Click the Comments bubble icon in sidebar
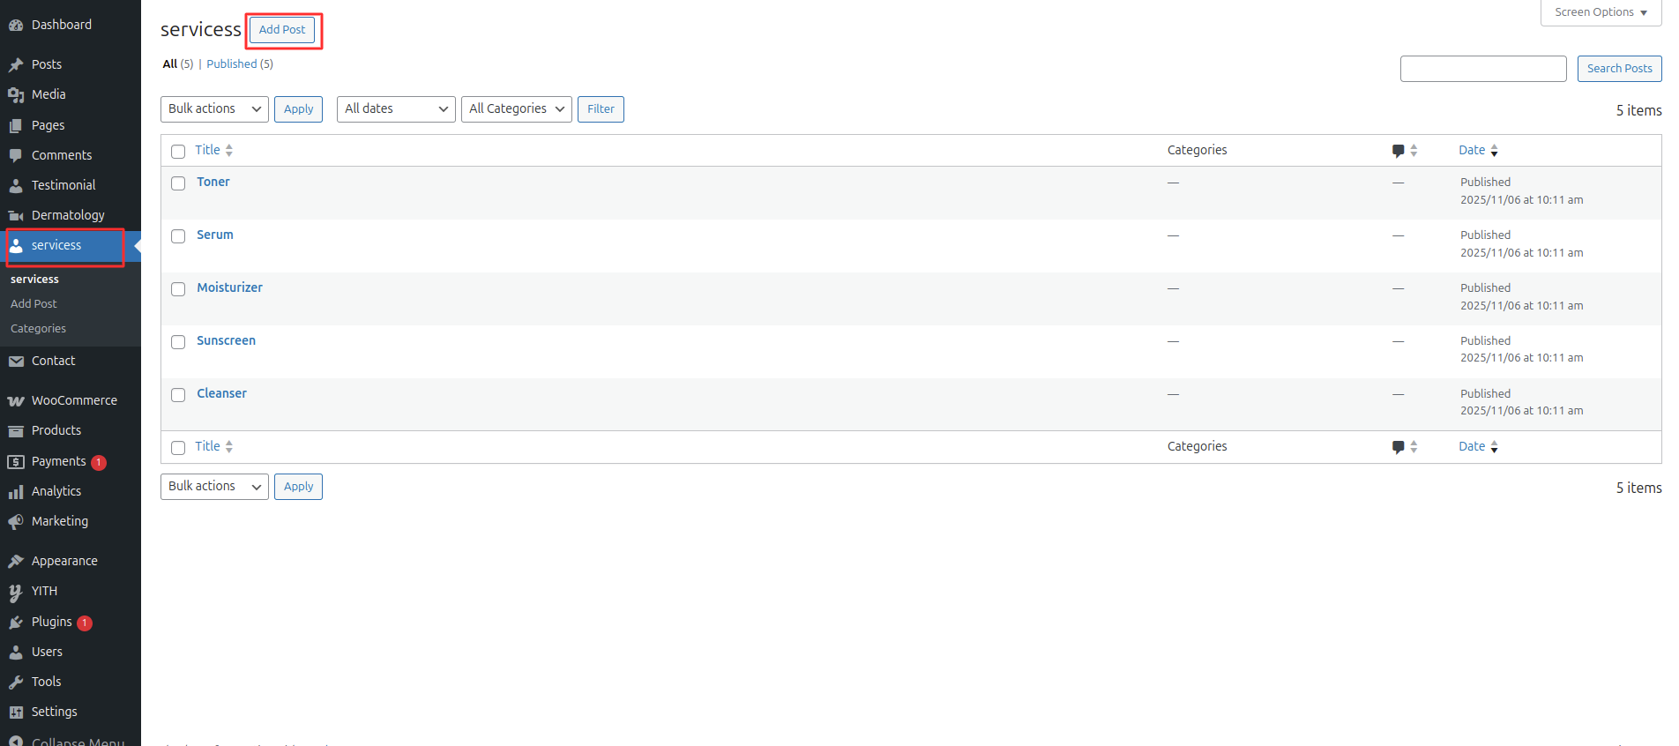Image resolution: width=1679 pixels, height=746 pixels. point(16,155)
